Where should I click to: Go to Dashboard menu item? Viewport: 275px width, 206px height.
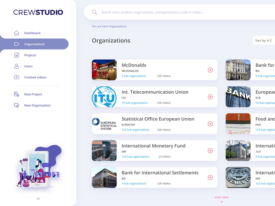(x=32, y=33)
